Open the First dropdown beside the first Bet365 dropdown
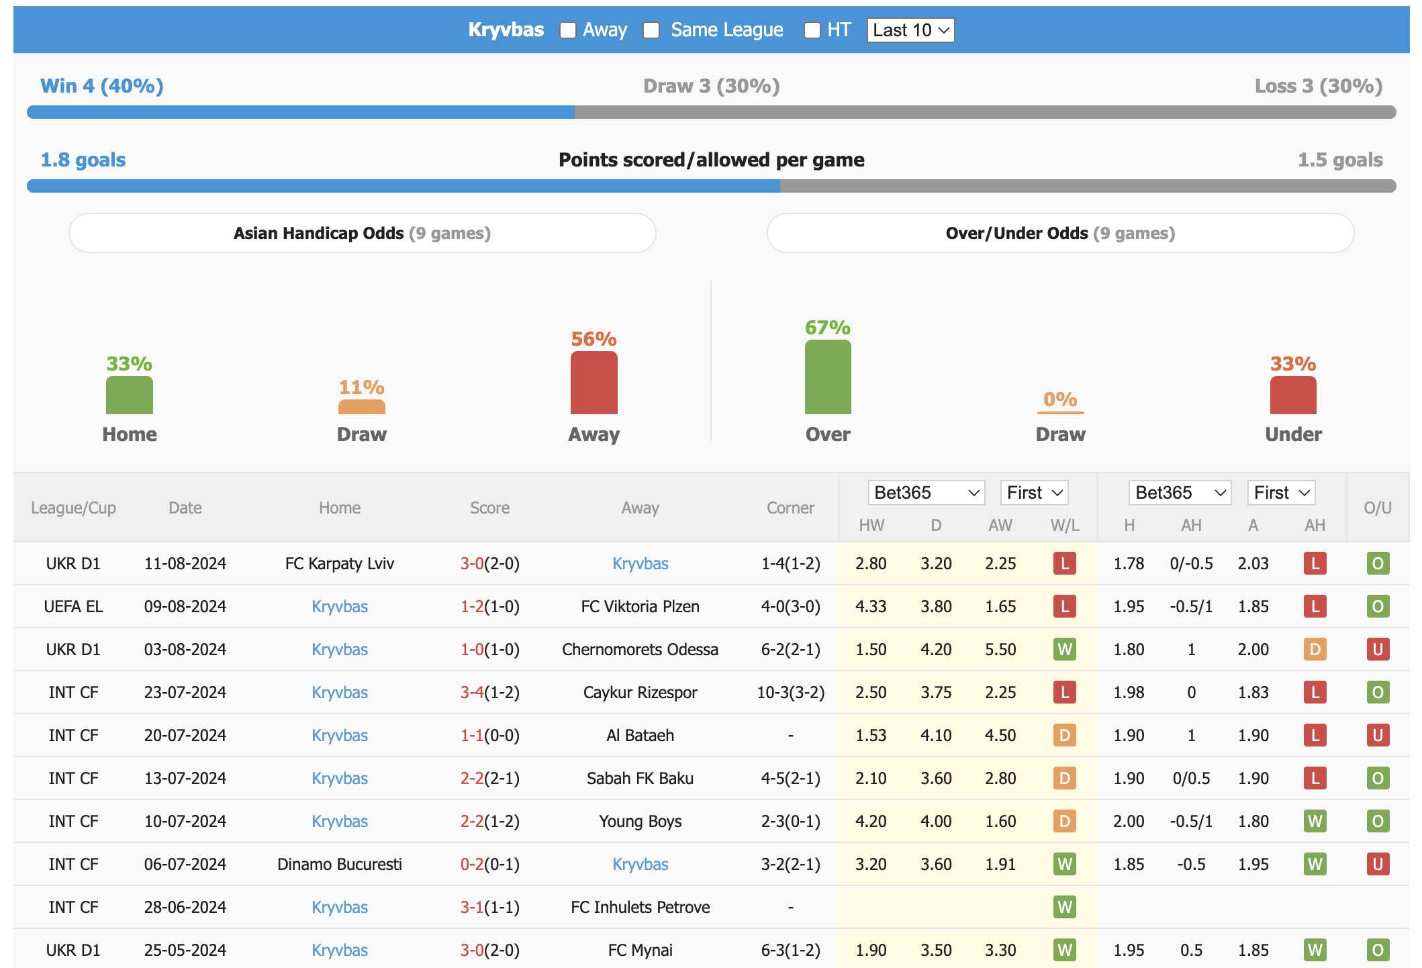 pos(1034,493)
